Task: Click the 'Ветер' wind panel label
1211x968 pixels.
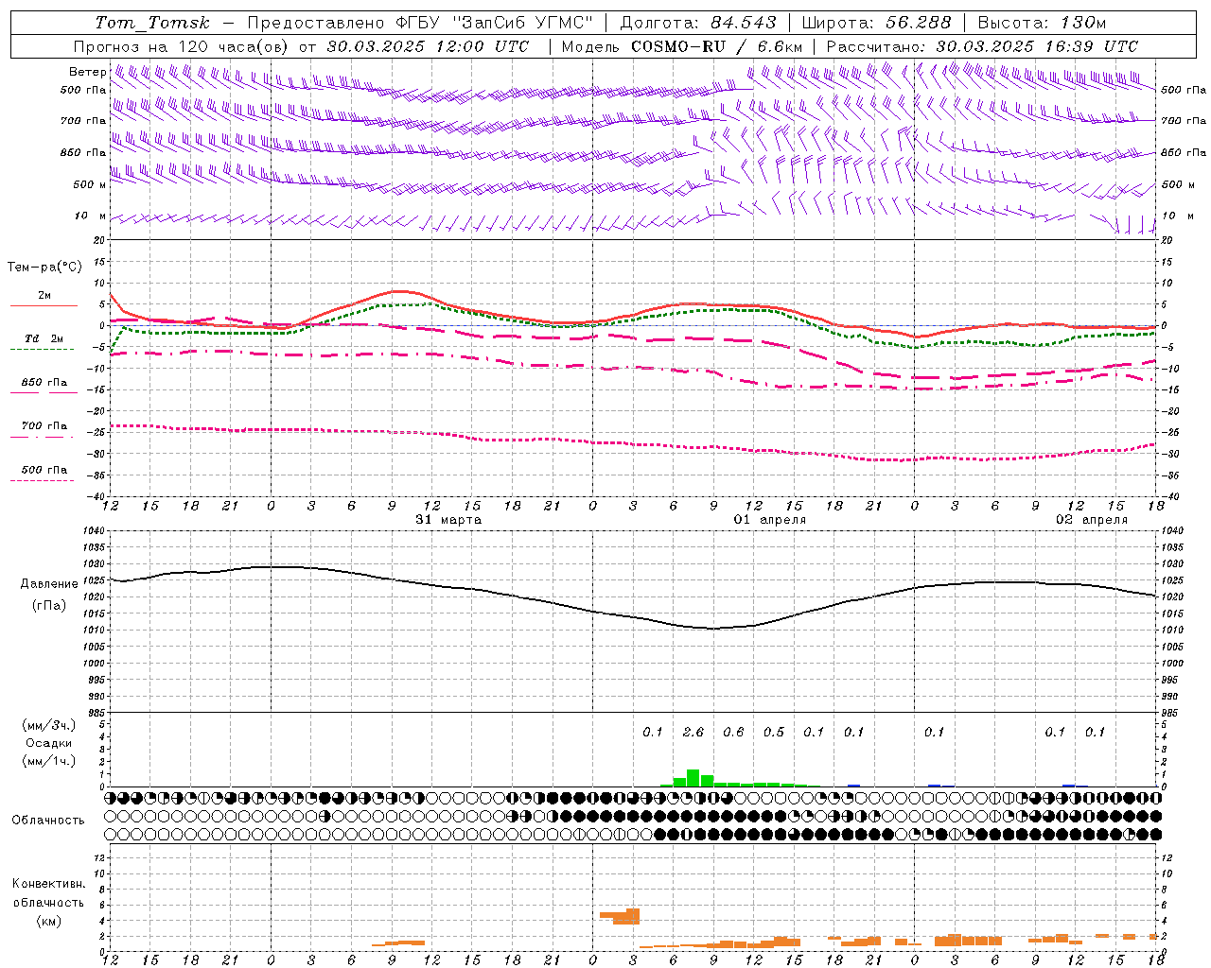Action: coord(88,72)
